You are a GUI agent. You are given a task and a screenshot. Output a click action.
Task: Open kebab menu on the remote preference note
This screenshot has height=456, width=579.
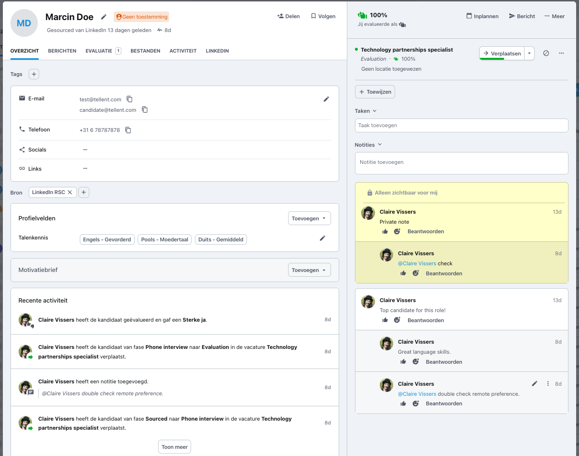coord(547,383)
